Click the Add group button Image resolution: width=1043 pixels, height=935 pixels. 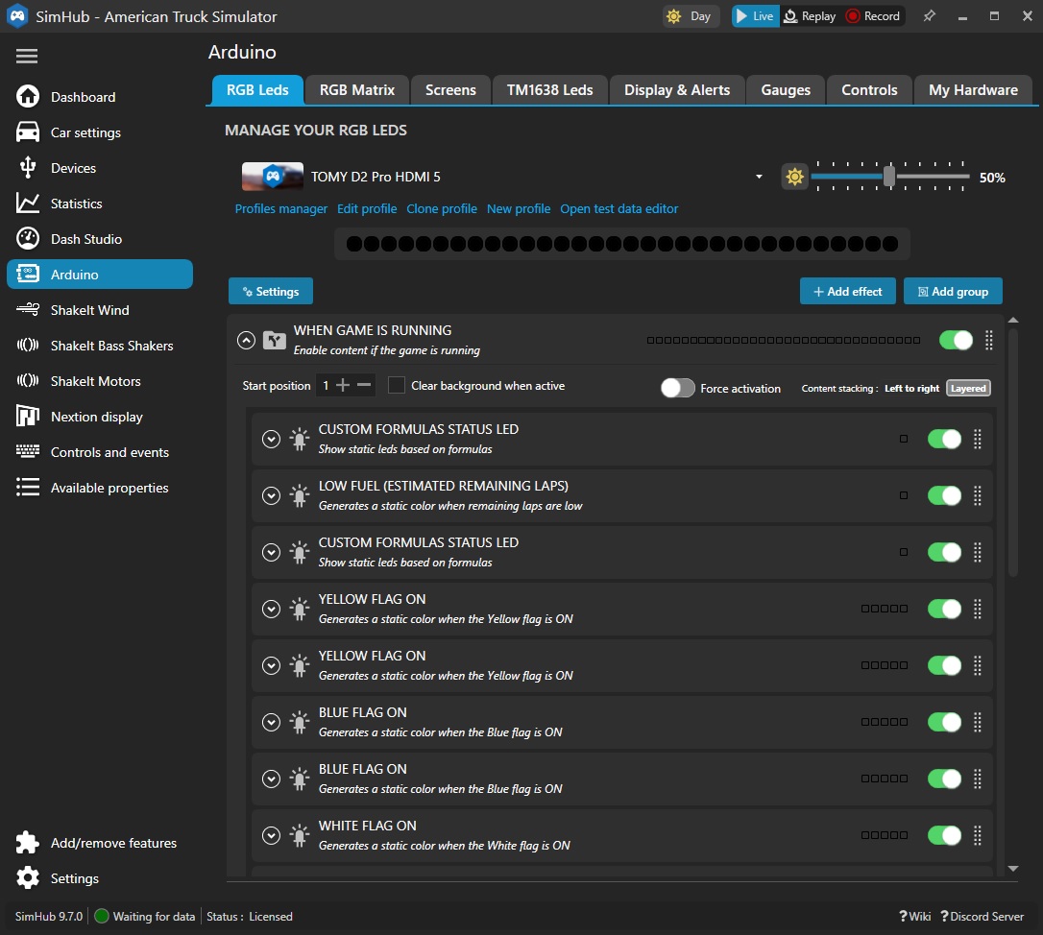click(x=953, y=291)
